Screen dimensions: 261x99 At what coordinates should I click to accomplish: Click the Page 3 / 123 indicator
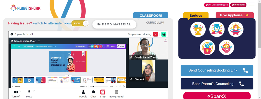click(84, 87)
